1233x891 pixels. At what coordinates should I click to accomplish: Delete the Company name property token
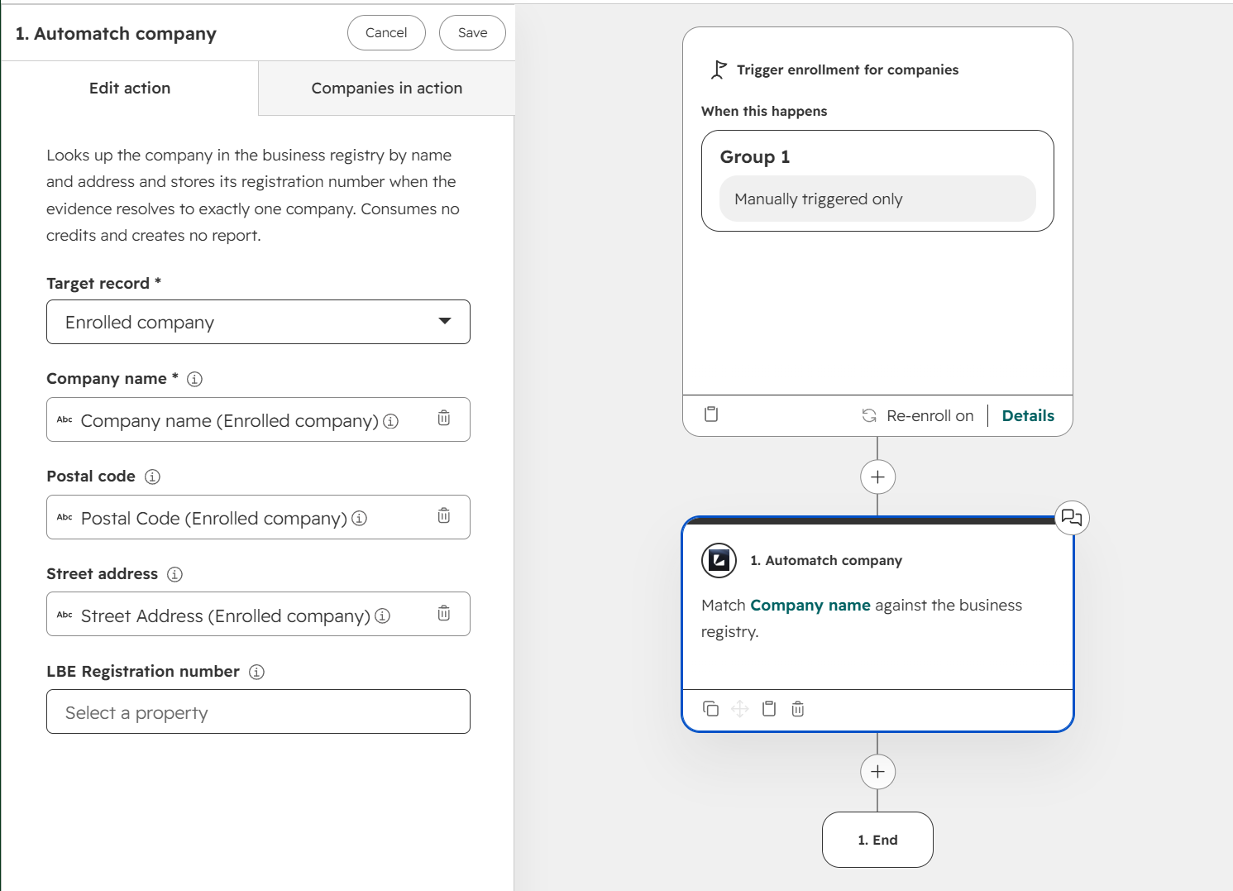444,418
